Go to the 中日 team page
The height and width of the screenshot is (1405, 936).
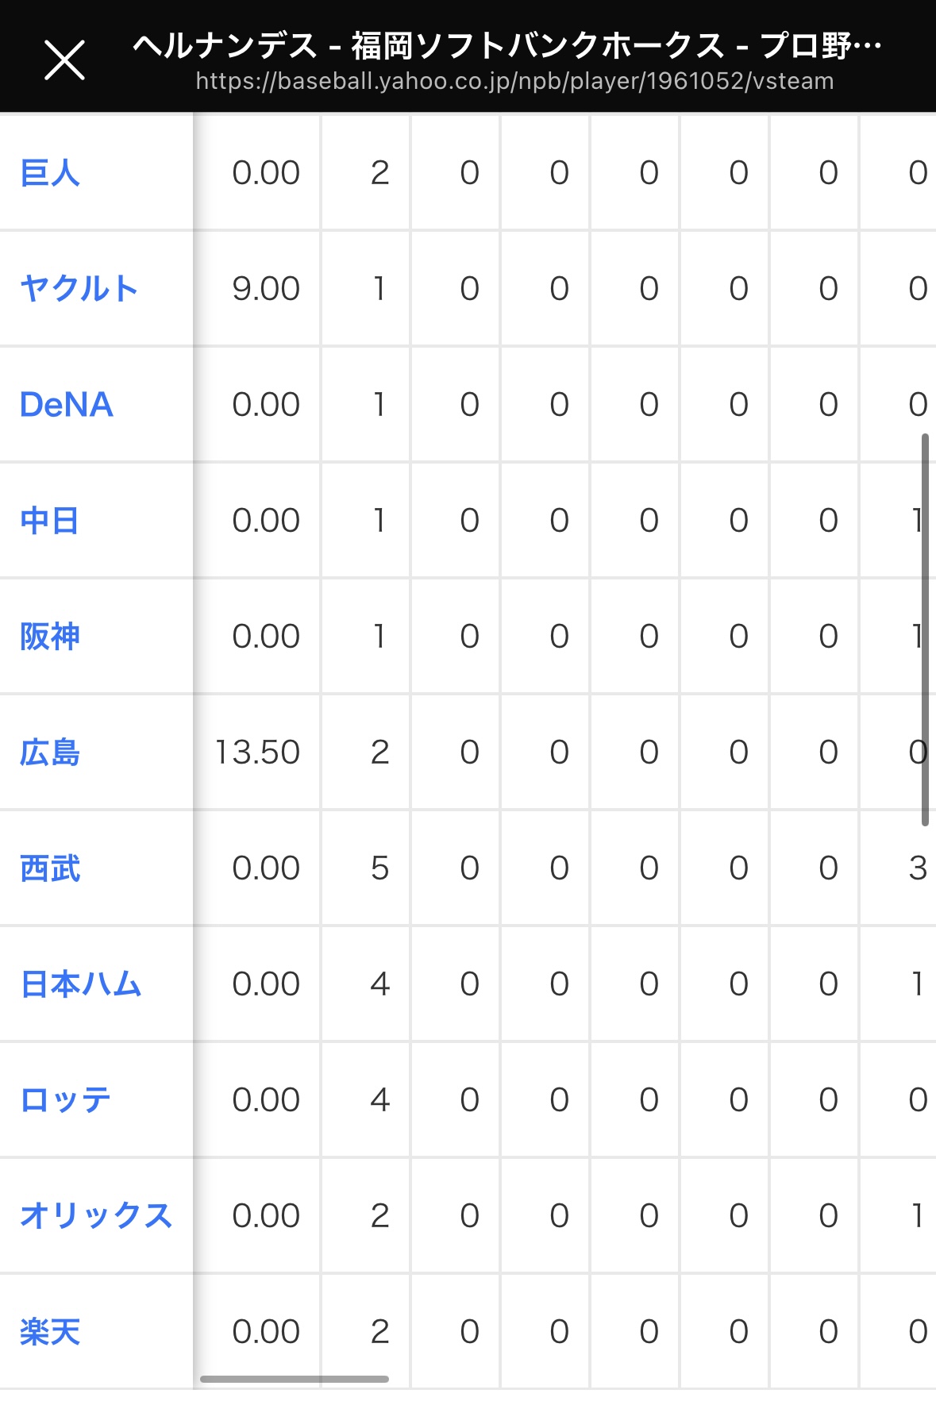49,521
